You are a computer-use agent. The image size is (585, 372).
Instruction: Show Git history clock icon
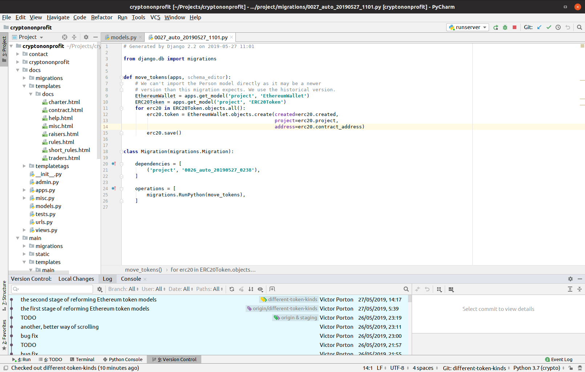[x=558, y=27]
